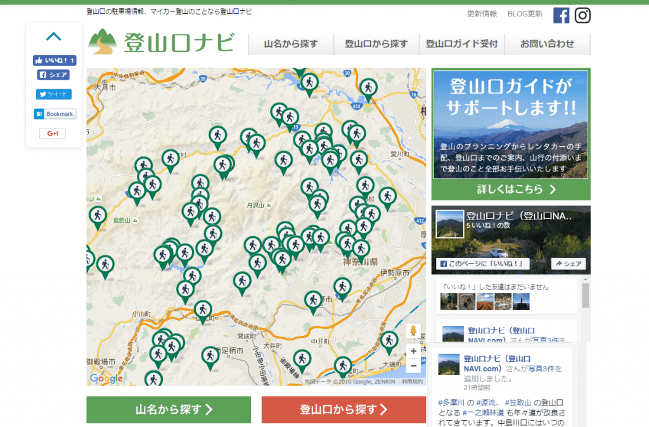Open the #一之瀬林道 hashtag link
The height and width of the screenshot is (427, 649).
pyautogui.click(x=484, y=412)
